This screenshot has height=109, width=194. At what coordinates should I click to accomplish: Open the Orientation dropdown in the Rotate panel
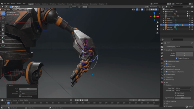28,94
